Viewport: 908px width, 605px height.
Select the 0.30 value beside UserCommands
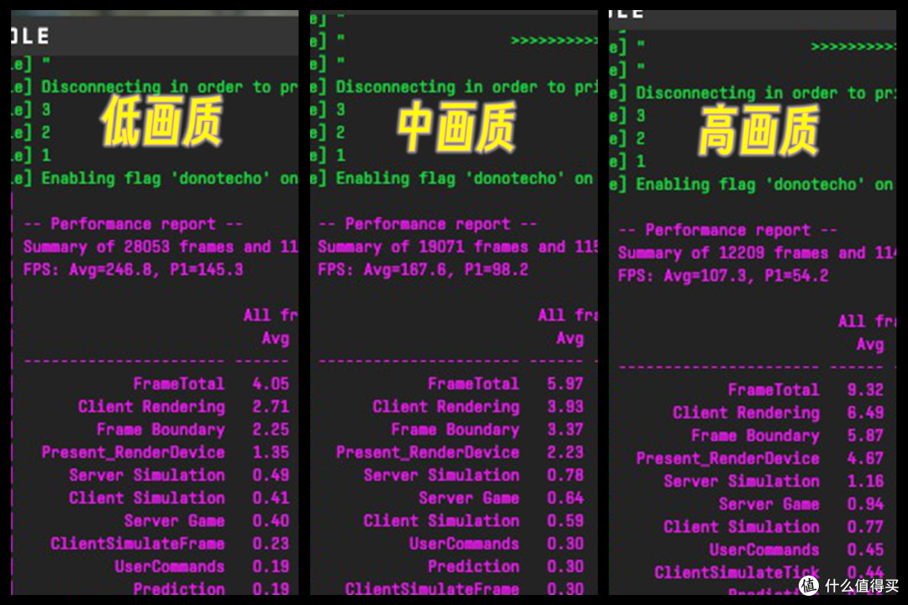[565, 544]
